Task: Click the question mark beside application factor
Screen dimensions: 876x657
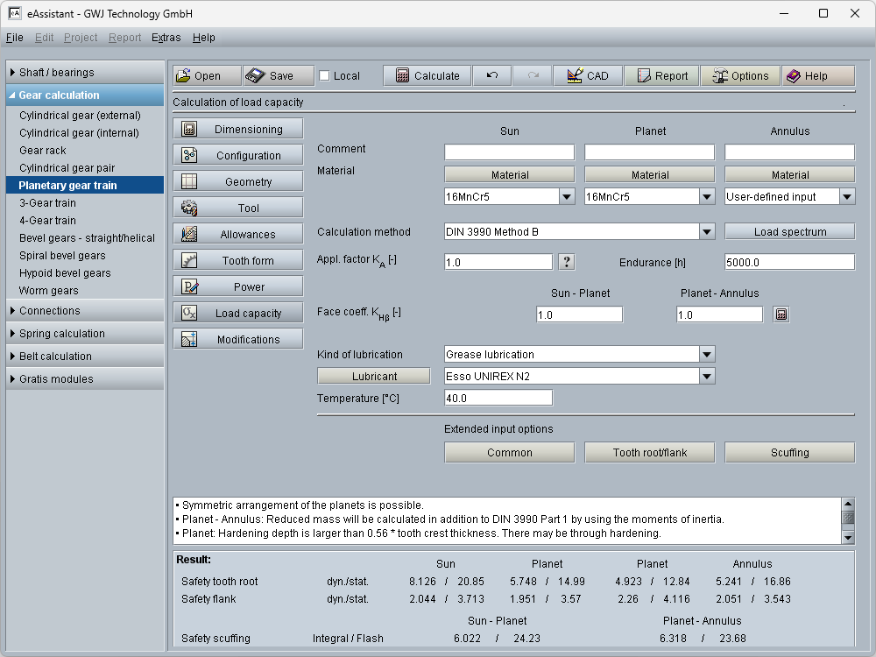Action: point(567,262)
